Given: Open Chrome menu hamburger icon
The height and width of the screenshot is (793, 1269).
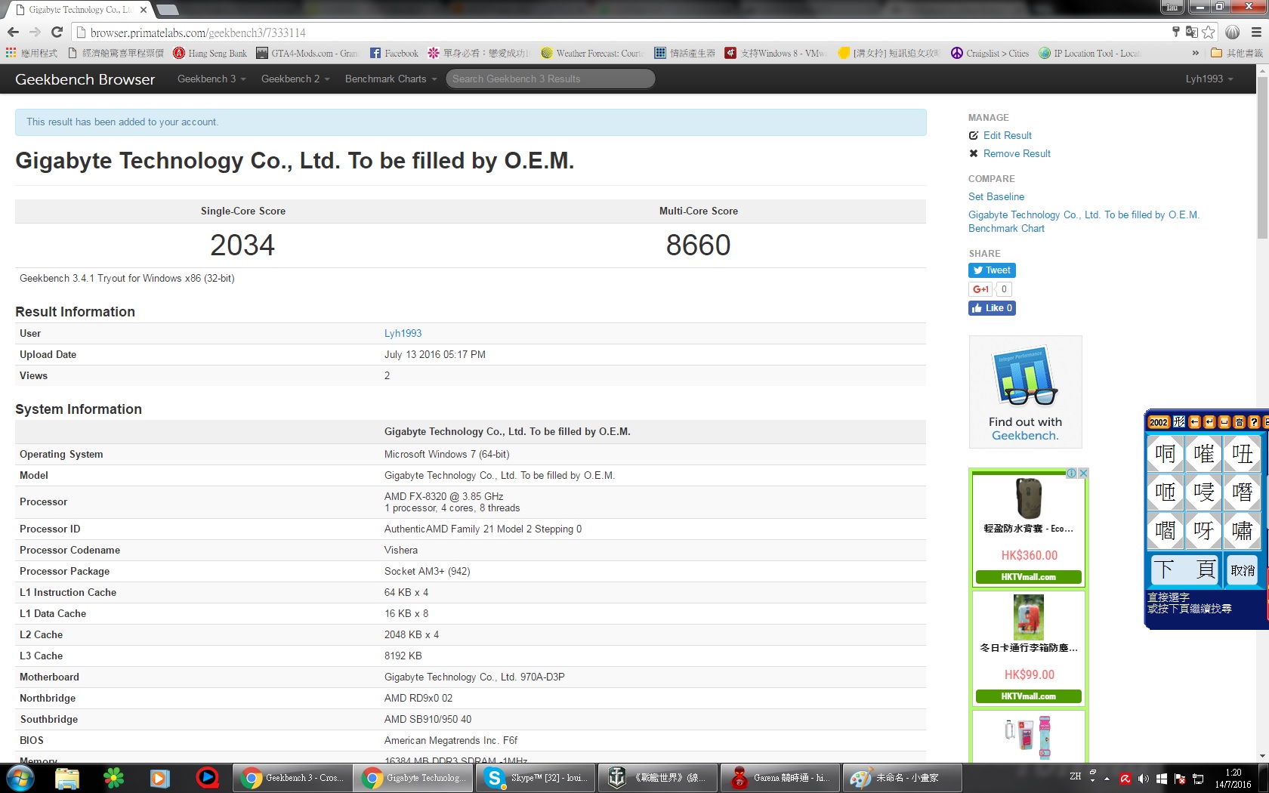Looking at the screenshot, I should pyautogui.click(x=1256, y=32).
